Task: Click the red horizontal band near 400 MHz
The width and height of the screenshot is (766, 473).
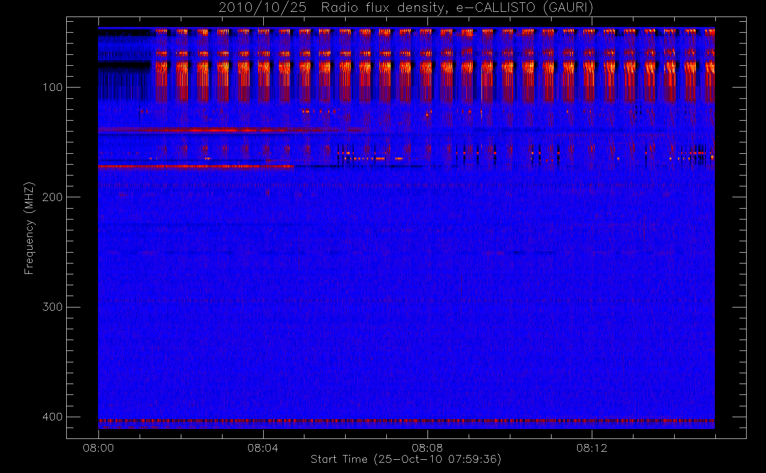Action: 406,420
